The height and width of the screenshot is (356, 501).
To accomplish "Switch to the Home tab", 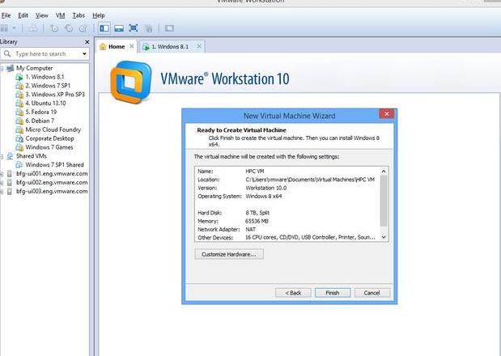I will coord(117,47).
